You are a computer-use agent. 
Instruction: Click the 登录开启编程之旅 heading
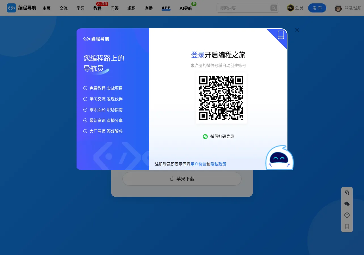click(x=218, y=55)
